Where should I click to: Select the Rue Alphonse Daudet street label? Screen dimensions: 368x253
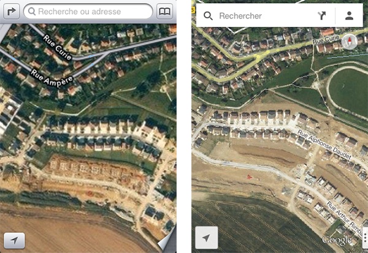pos(324,144)
